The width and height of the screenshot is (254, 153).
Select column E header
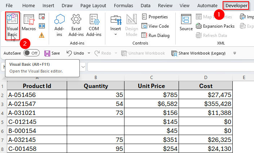point(244,78)
